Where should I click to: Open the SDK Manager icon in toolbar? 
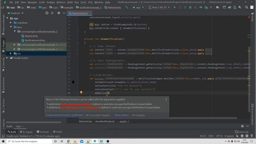[240, 7]
